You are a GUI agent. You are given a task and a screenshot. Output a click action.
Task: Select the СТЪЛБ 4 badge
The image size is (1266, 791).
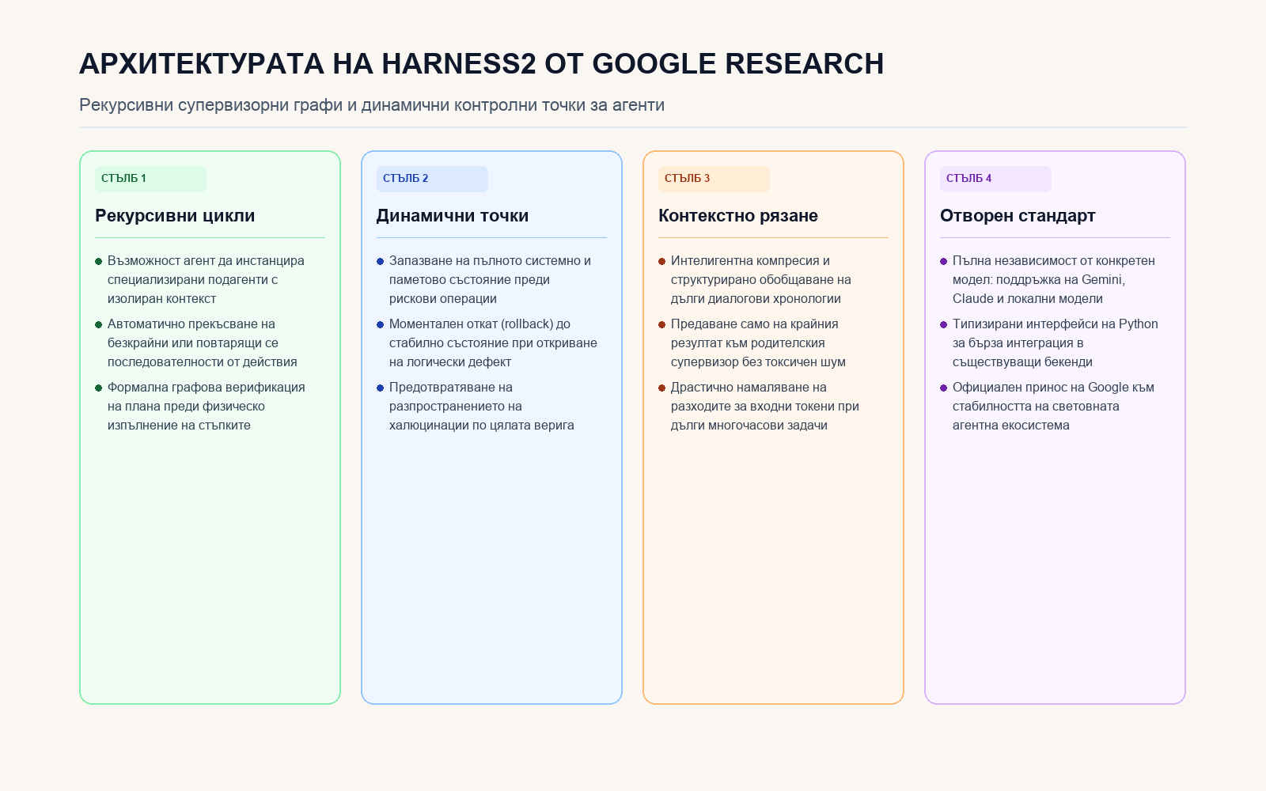pos(995,179)
